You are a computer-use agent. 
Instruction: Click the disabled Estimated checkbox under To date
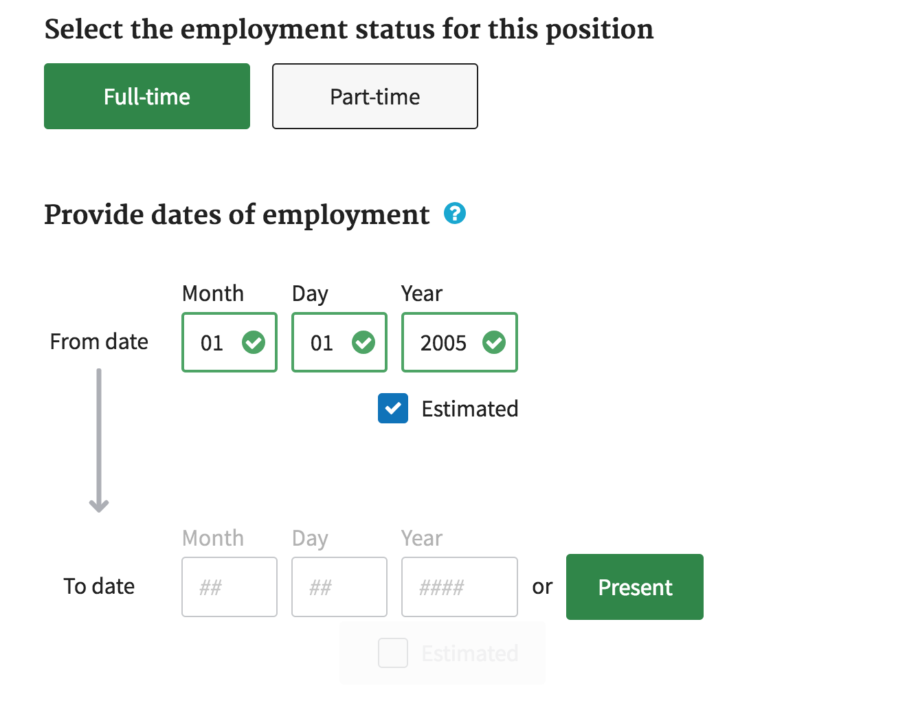392,653
